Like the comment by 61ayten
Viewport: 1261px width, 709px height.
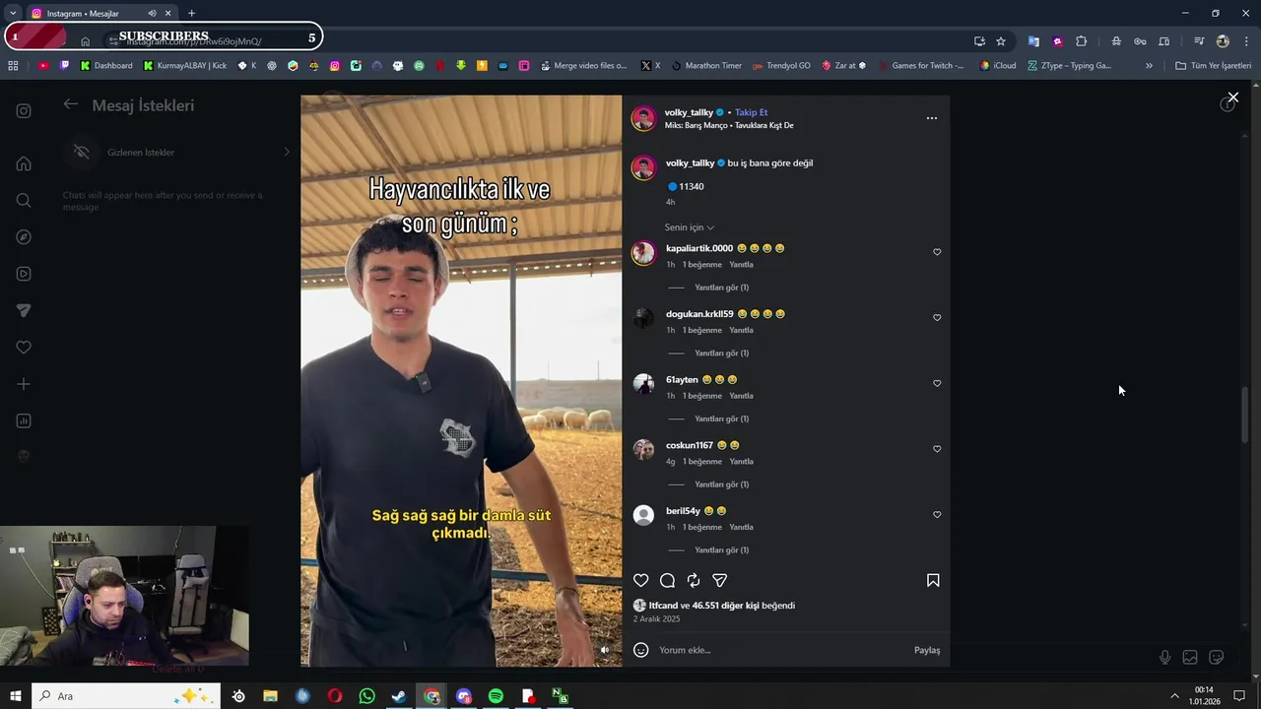click(x=937, y=383)
